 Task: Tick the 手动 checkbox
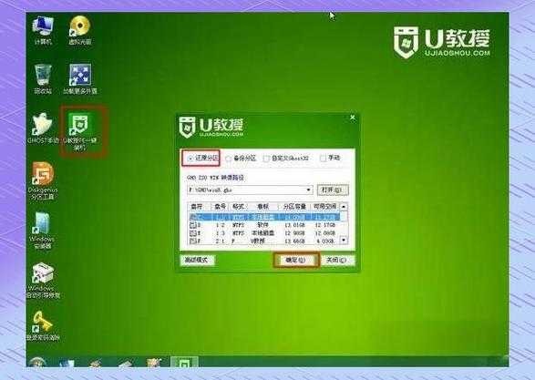click(323, 158)
